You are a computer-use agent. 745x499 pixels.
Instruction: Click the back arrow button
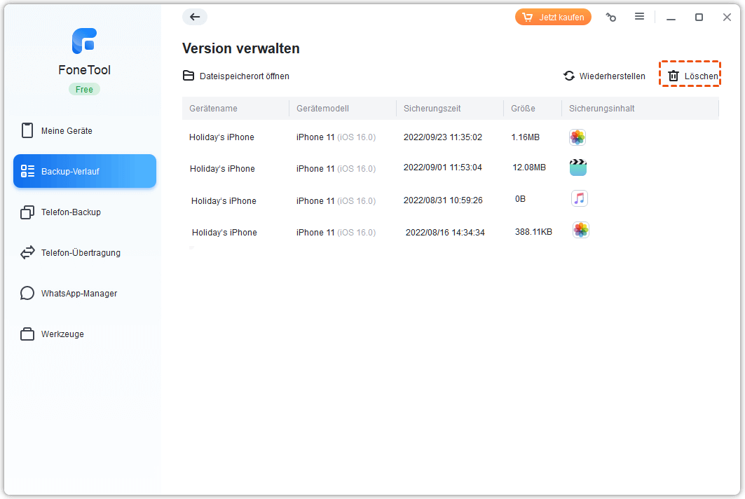point(195,18)
